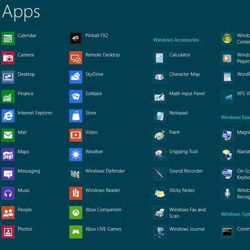This screenshot has width=250, height=250.
Task: Launch the Windows Fax and Scan icon
Action: pos(159,212)
